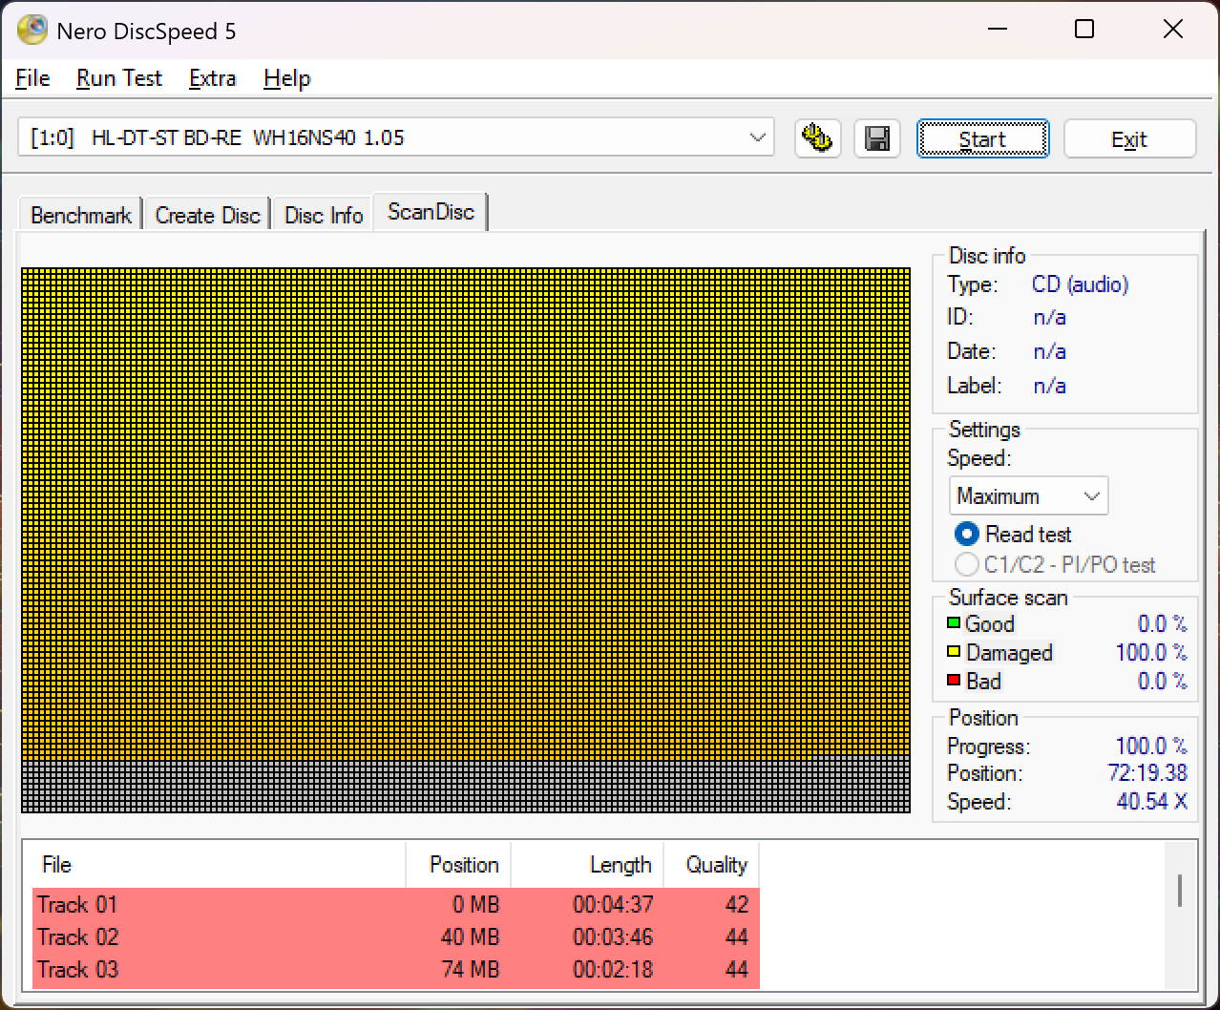Click the track list scrollbar thumb
This screenshot has height=1010, width=1220.
(x=1180, y=891)
